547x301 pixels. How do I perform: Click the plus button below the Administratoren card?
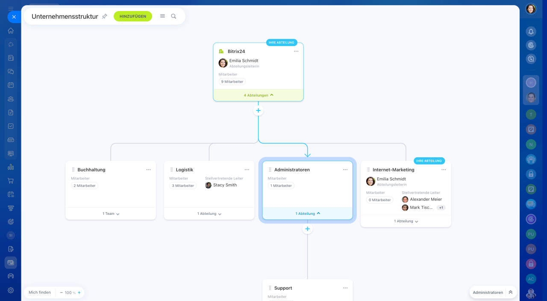click(x=307, y=229)
